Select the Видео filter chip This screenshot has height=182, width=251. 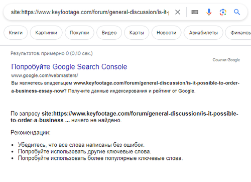coord(109,33)
